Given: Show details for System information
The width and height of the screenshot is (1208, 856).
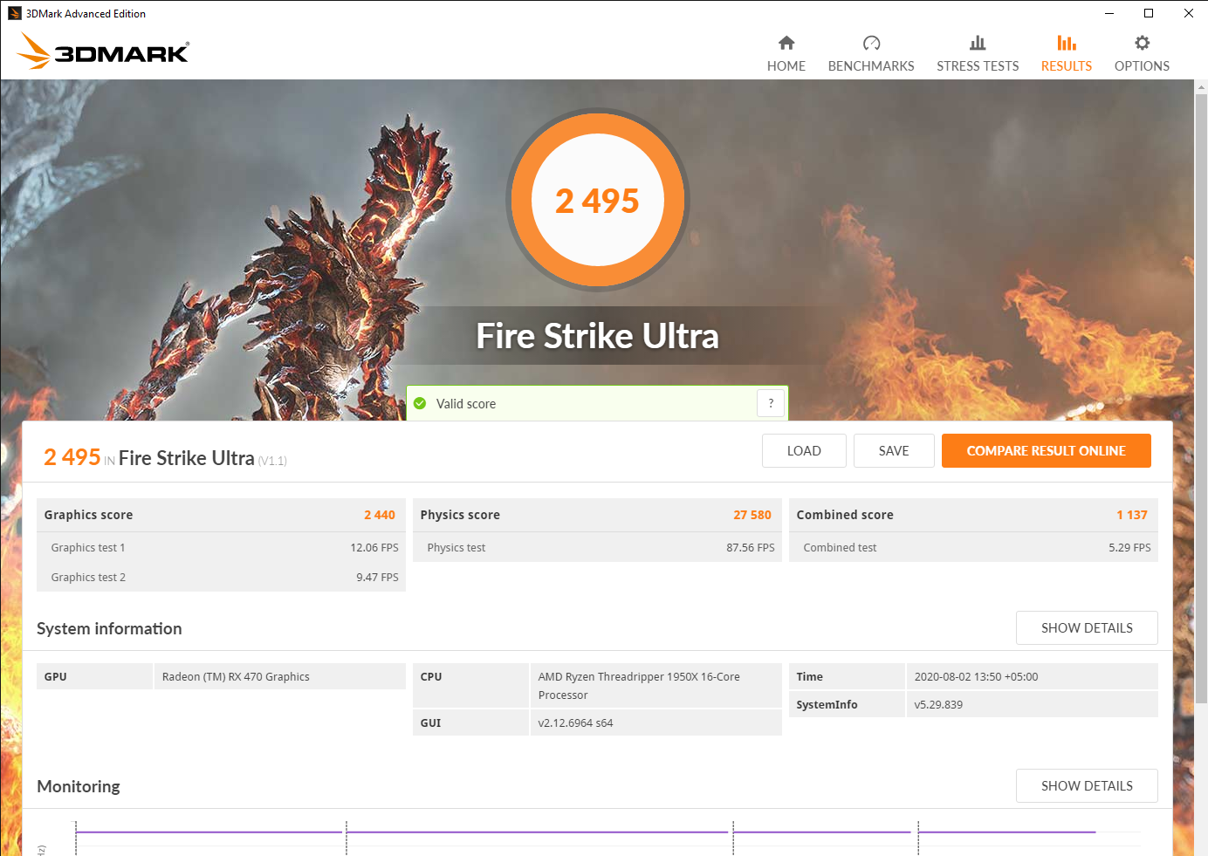Looking at the screenshot, I should tap(1087, 628).
